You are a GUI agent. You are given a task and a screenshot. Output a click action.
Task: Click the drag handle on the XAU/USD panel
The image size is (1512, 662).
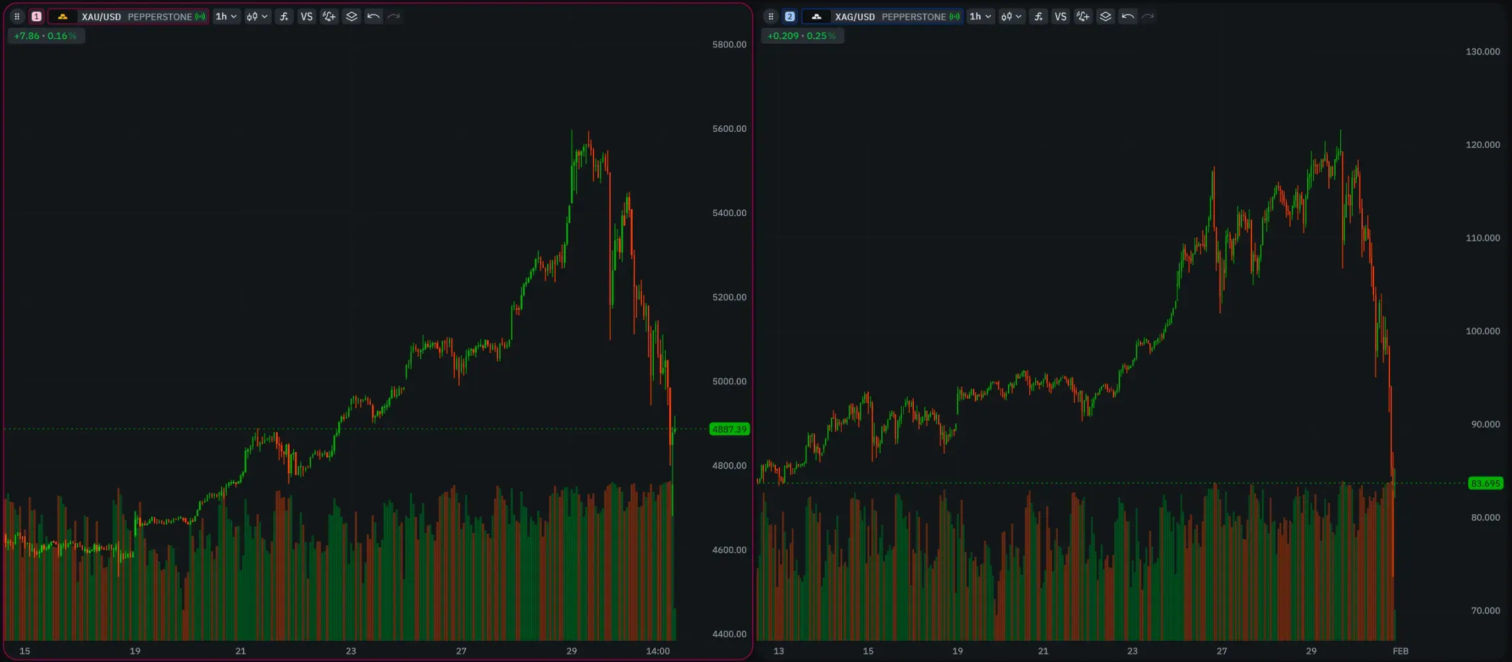click(17, 17)
